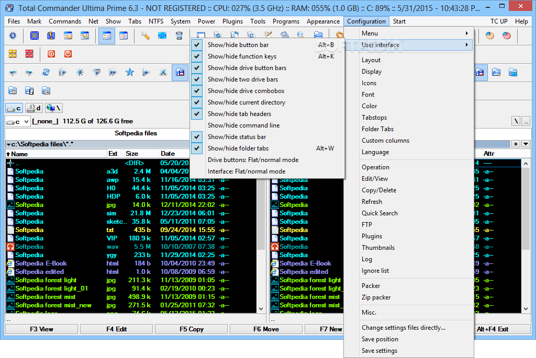The width and height of the screenshot is (536, 358).
Task: Select drive c button in drive bar
Action: pos(14,108)
